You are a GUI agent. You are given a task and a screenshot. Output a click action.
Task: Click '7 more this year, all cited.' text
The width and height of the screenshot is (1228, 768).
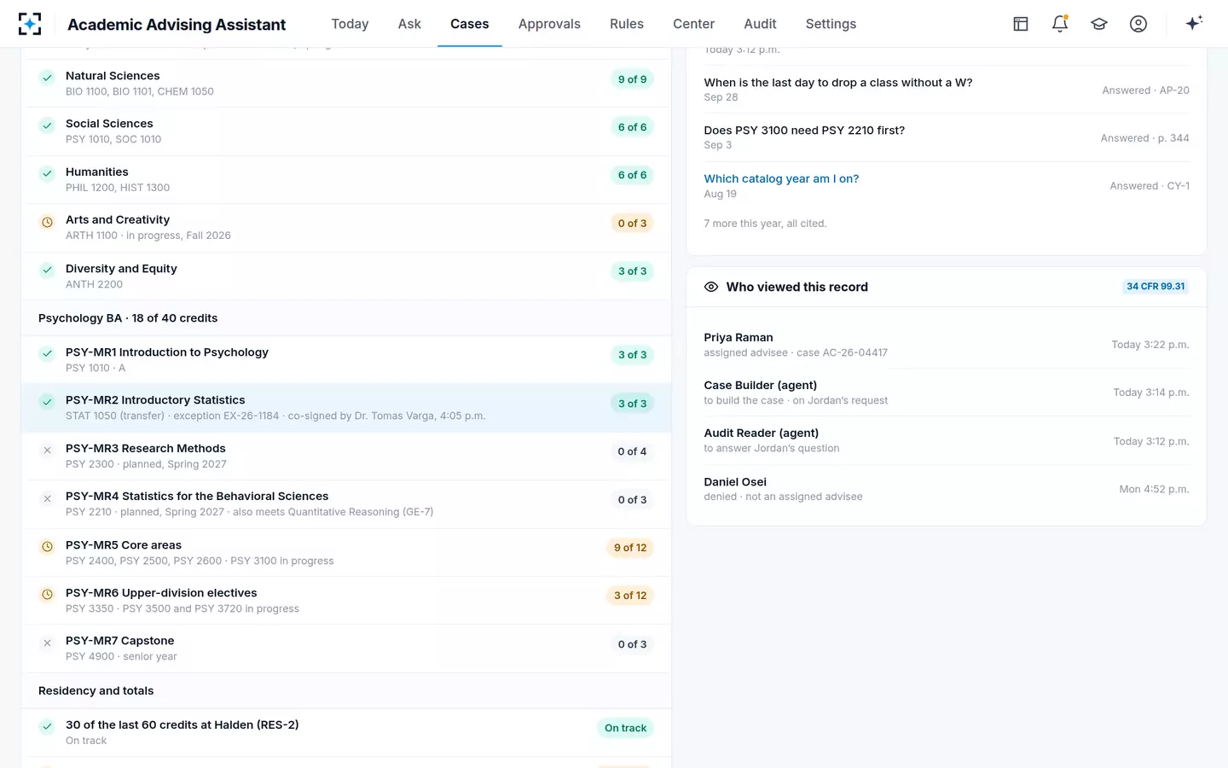pos(765,224)
